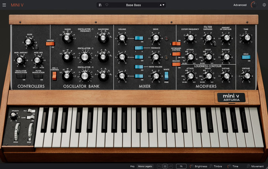Toggle the Oscillator Modulation switch
The width and height of the screenshot is (268, 169).
click(x=21, y=76)
